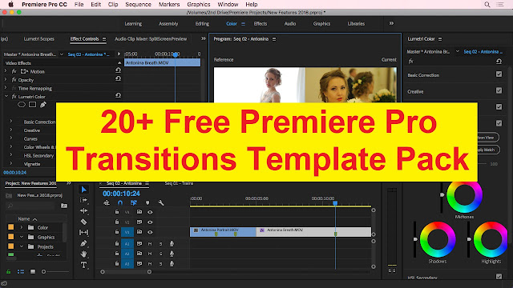
Task: Click timeline playhead marker
Action: (335, 203)
